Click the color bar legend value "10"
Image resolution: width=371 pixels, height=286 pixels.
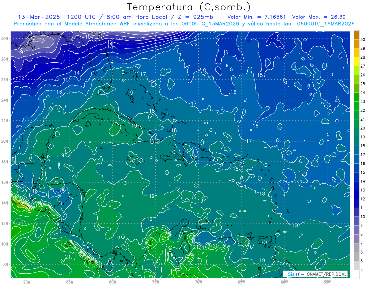tap(363, 217)
